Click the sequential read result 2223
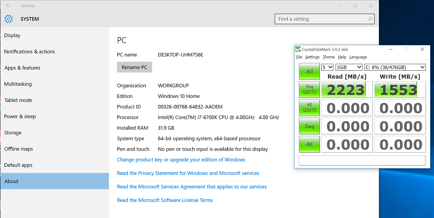This screenshot has height=218, width=434. pyautogui.click(x=347, y=89)
